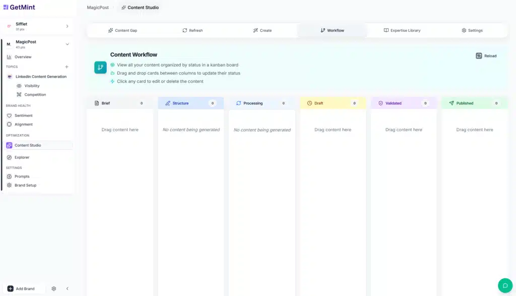
Task: Click 'No content being generated' in Structure column
Action: (x=191, y=130)
